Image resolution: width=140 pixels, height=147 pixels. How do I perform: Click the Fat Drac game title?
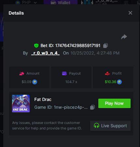click(43, 100)
